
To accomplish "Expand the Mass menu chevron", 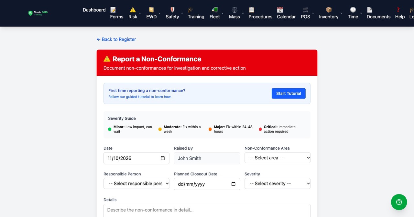I will 243,14.
